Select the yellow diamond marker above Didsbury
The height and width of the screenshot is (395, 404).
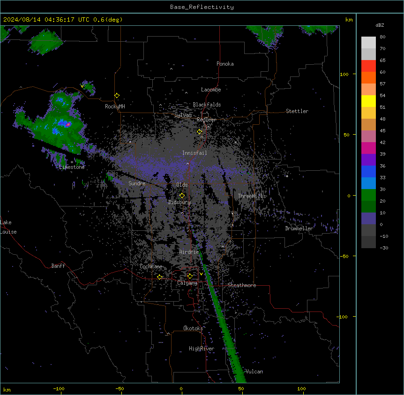182,195
